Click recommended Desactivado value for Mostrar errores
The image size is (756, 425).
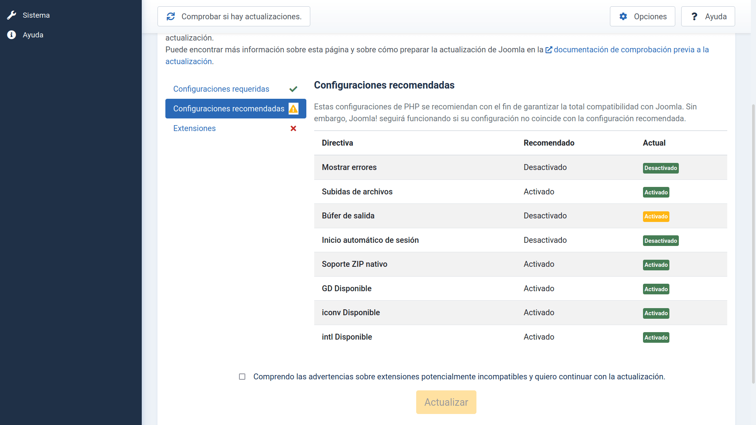click(x=545, y=167)
